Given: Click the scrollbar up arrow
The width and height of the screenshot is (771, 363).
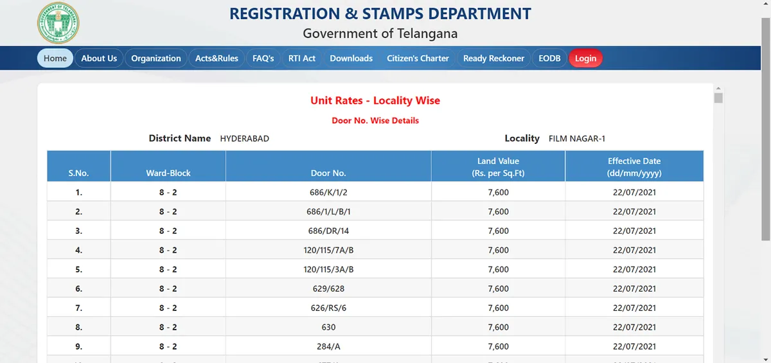Looking at the screenshot, I should 718,88.
